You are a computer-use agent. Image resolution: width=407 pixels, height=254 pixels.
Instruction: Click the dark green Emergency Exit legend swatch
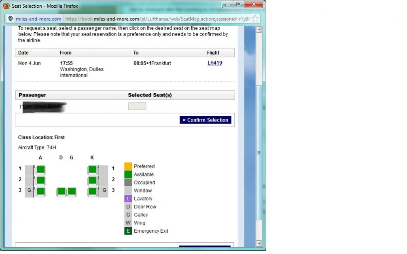click(128, 231)
